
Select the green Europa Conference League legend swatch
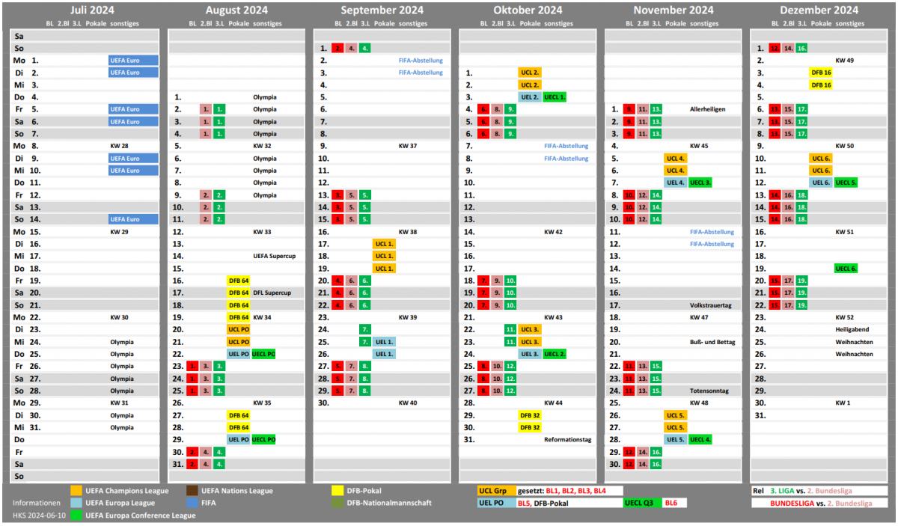click(x=76, y=515)
